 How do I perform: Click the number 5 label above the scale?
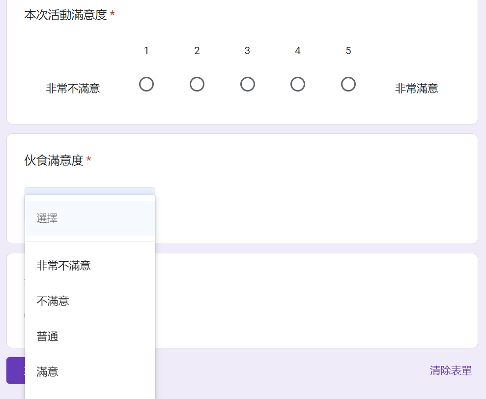coord(348,51)
